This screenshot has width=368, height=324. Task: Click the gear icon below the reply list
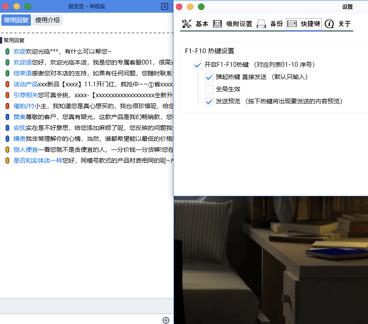click(x=166, y=320)
